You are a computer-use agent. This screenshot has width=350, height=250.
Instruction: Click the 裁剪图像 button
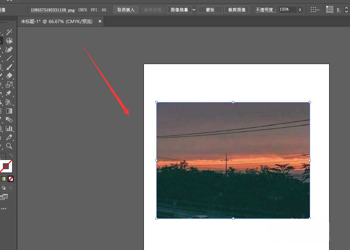237,10
